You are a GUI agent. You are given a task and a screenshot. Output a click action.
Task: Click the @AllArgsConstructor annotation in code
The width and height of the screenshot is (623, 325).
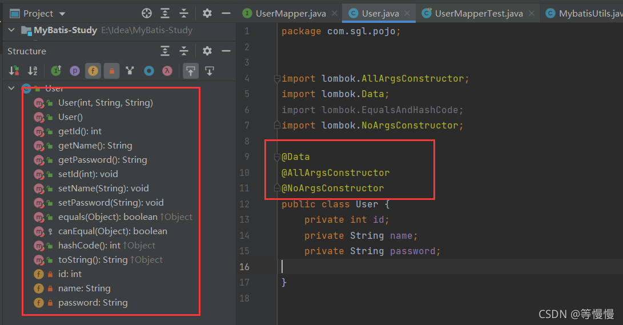pos(335,173)
